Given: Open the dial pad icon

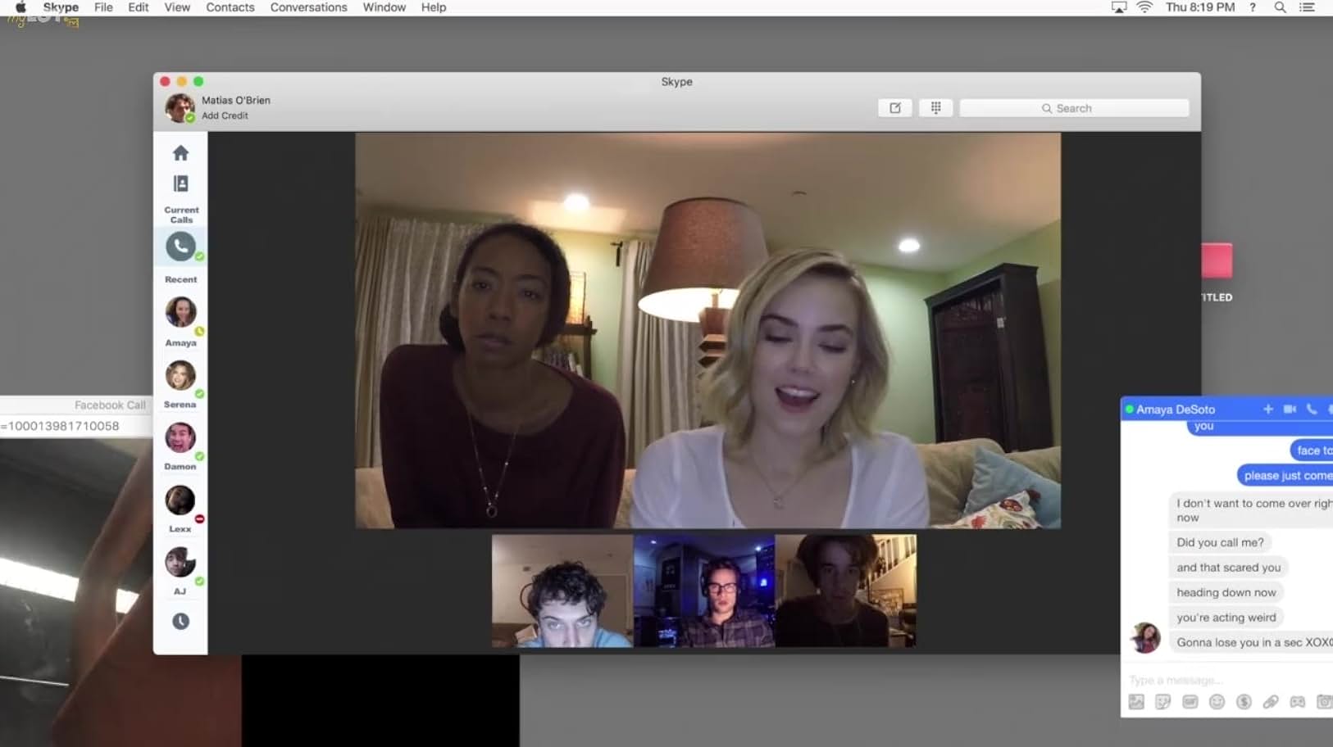Looking at the screenshot, I should point(935,108).
